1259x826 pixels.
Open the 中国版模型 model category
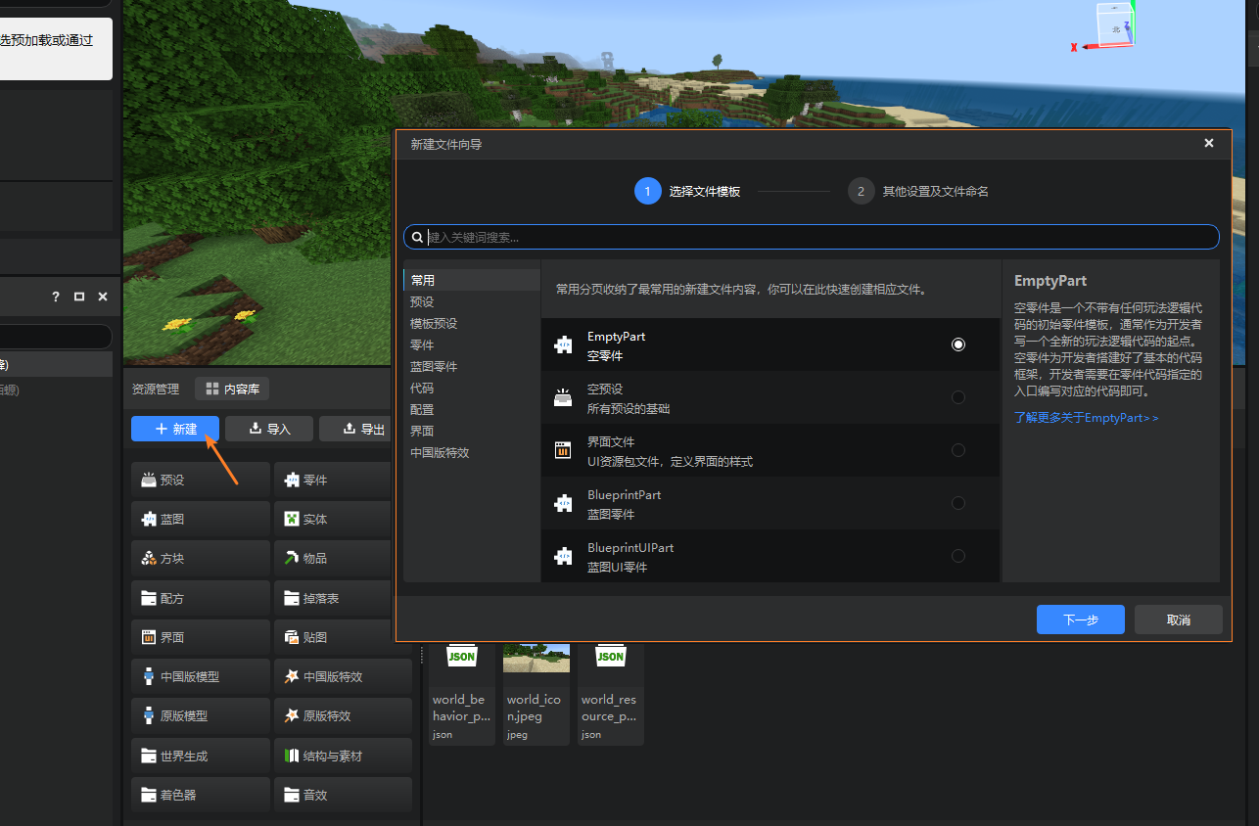[x=201, y=676]
